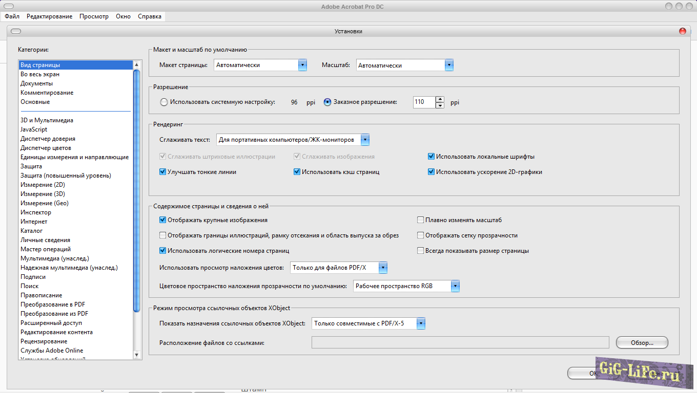Uncheck Улучшать тонкие линии
697x393 pixels.
tap(163, 172)
